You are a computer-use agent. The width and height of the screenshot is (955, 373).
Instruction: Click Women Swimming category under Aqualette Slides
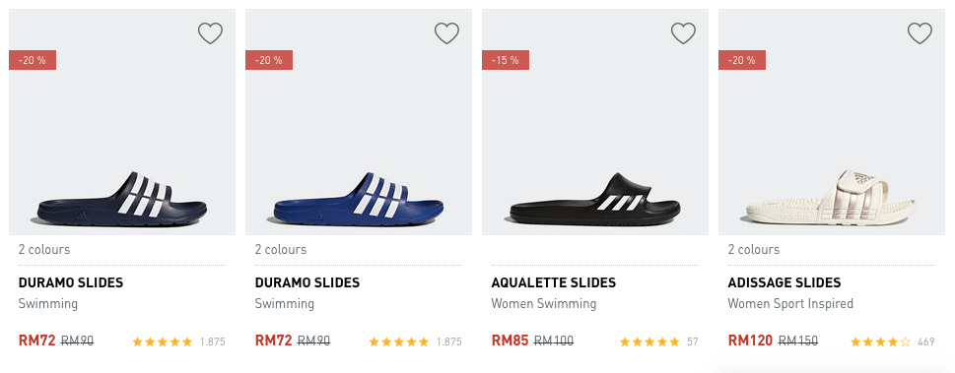point(544,304)
